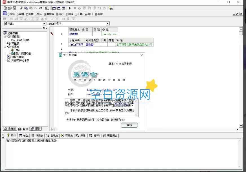The image size is (246, 172).
Task: Cut selection using the scissors icon
Action: 21,8
